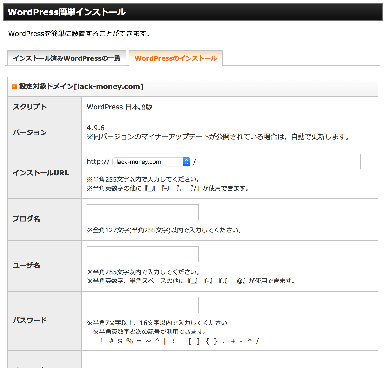This screenshot has width=386, height=368.
Task: Click the WordPressを簡単に設置することができます description
Action: click(x=79, y=34)
